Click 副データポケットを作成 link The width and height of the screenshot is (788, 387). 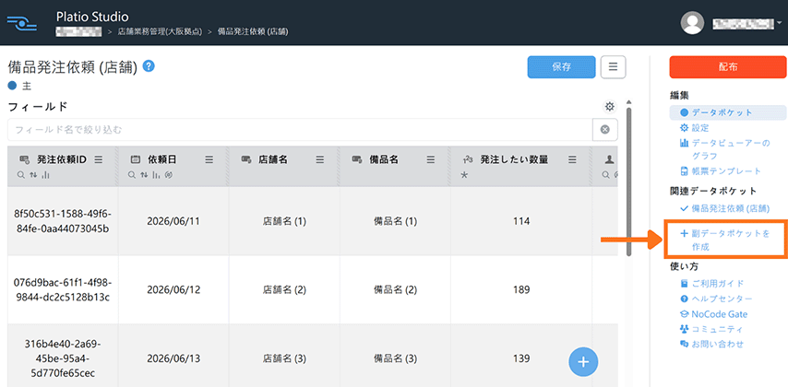coord(724,240)
